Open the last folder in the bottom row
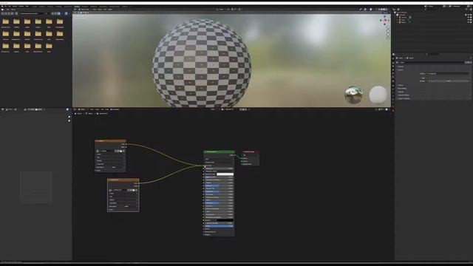Viewport: 473px width, 266px height. 49,46
